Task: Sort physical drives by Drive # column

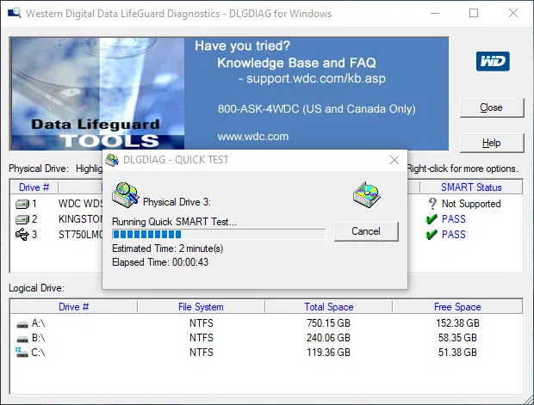Action: [34, 187]
